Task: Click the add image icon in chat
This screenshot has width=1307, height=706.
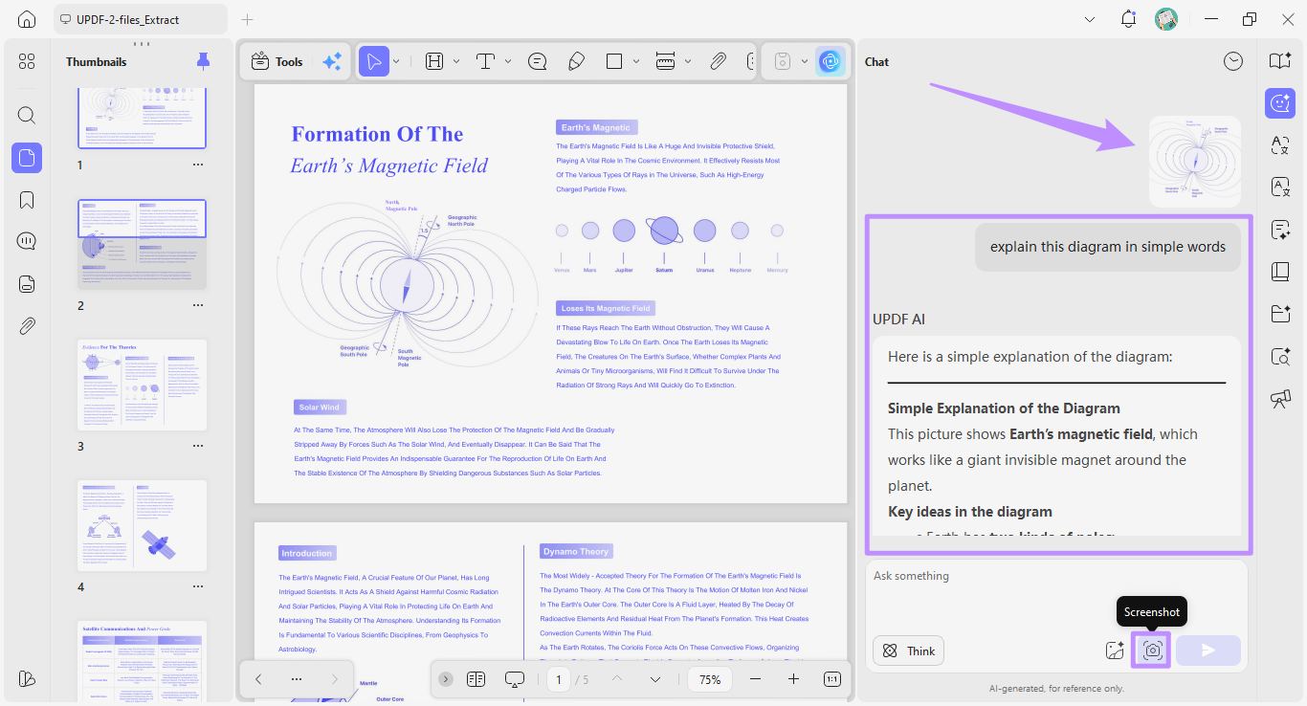Action: click(x=1114, y=651)
